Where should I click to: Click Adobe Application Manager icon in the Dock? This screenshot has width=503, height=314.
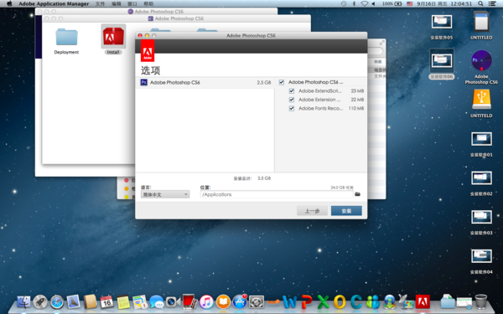click(x=423, y=301)
